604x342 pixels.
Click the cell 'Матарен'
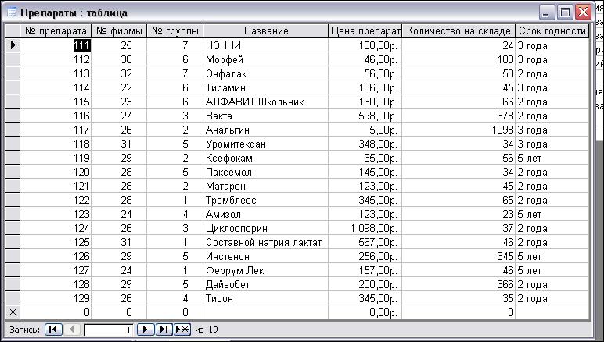pos(266,186)
